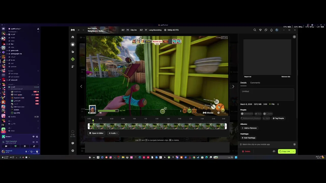Click the clip timeline filmstrip
Image resolution: width=326 pixels, height=183 pixels.
coord(157,126)
